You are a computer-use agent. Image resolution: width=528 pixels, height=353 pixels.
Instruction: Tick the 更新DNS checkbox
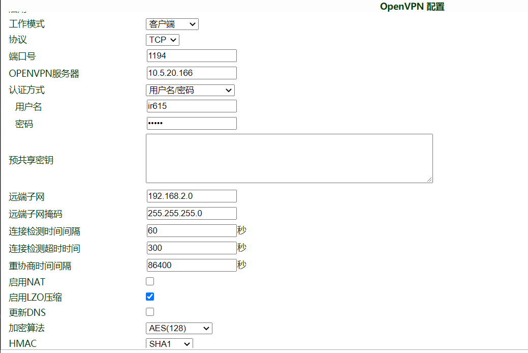150,312
